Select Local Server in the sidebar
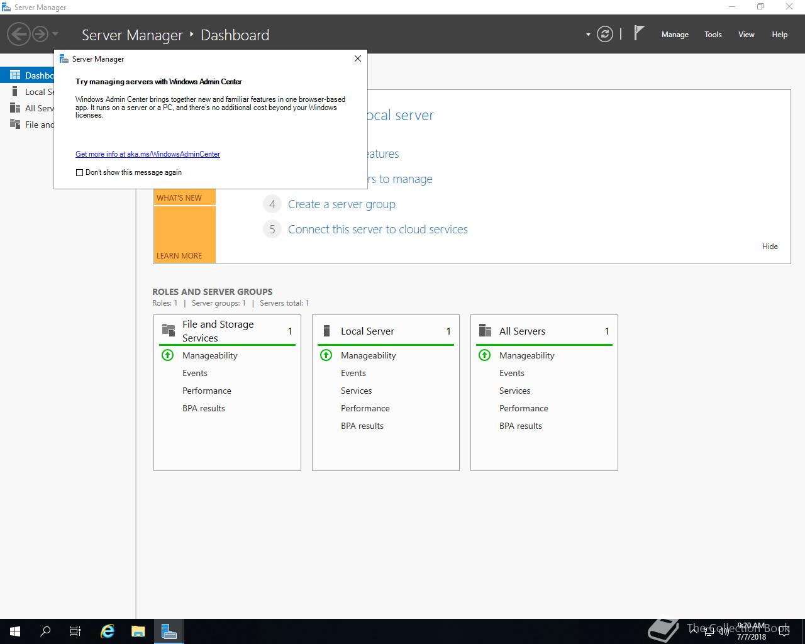 27,92
